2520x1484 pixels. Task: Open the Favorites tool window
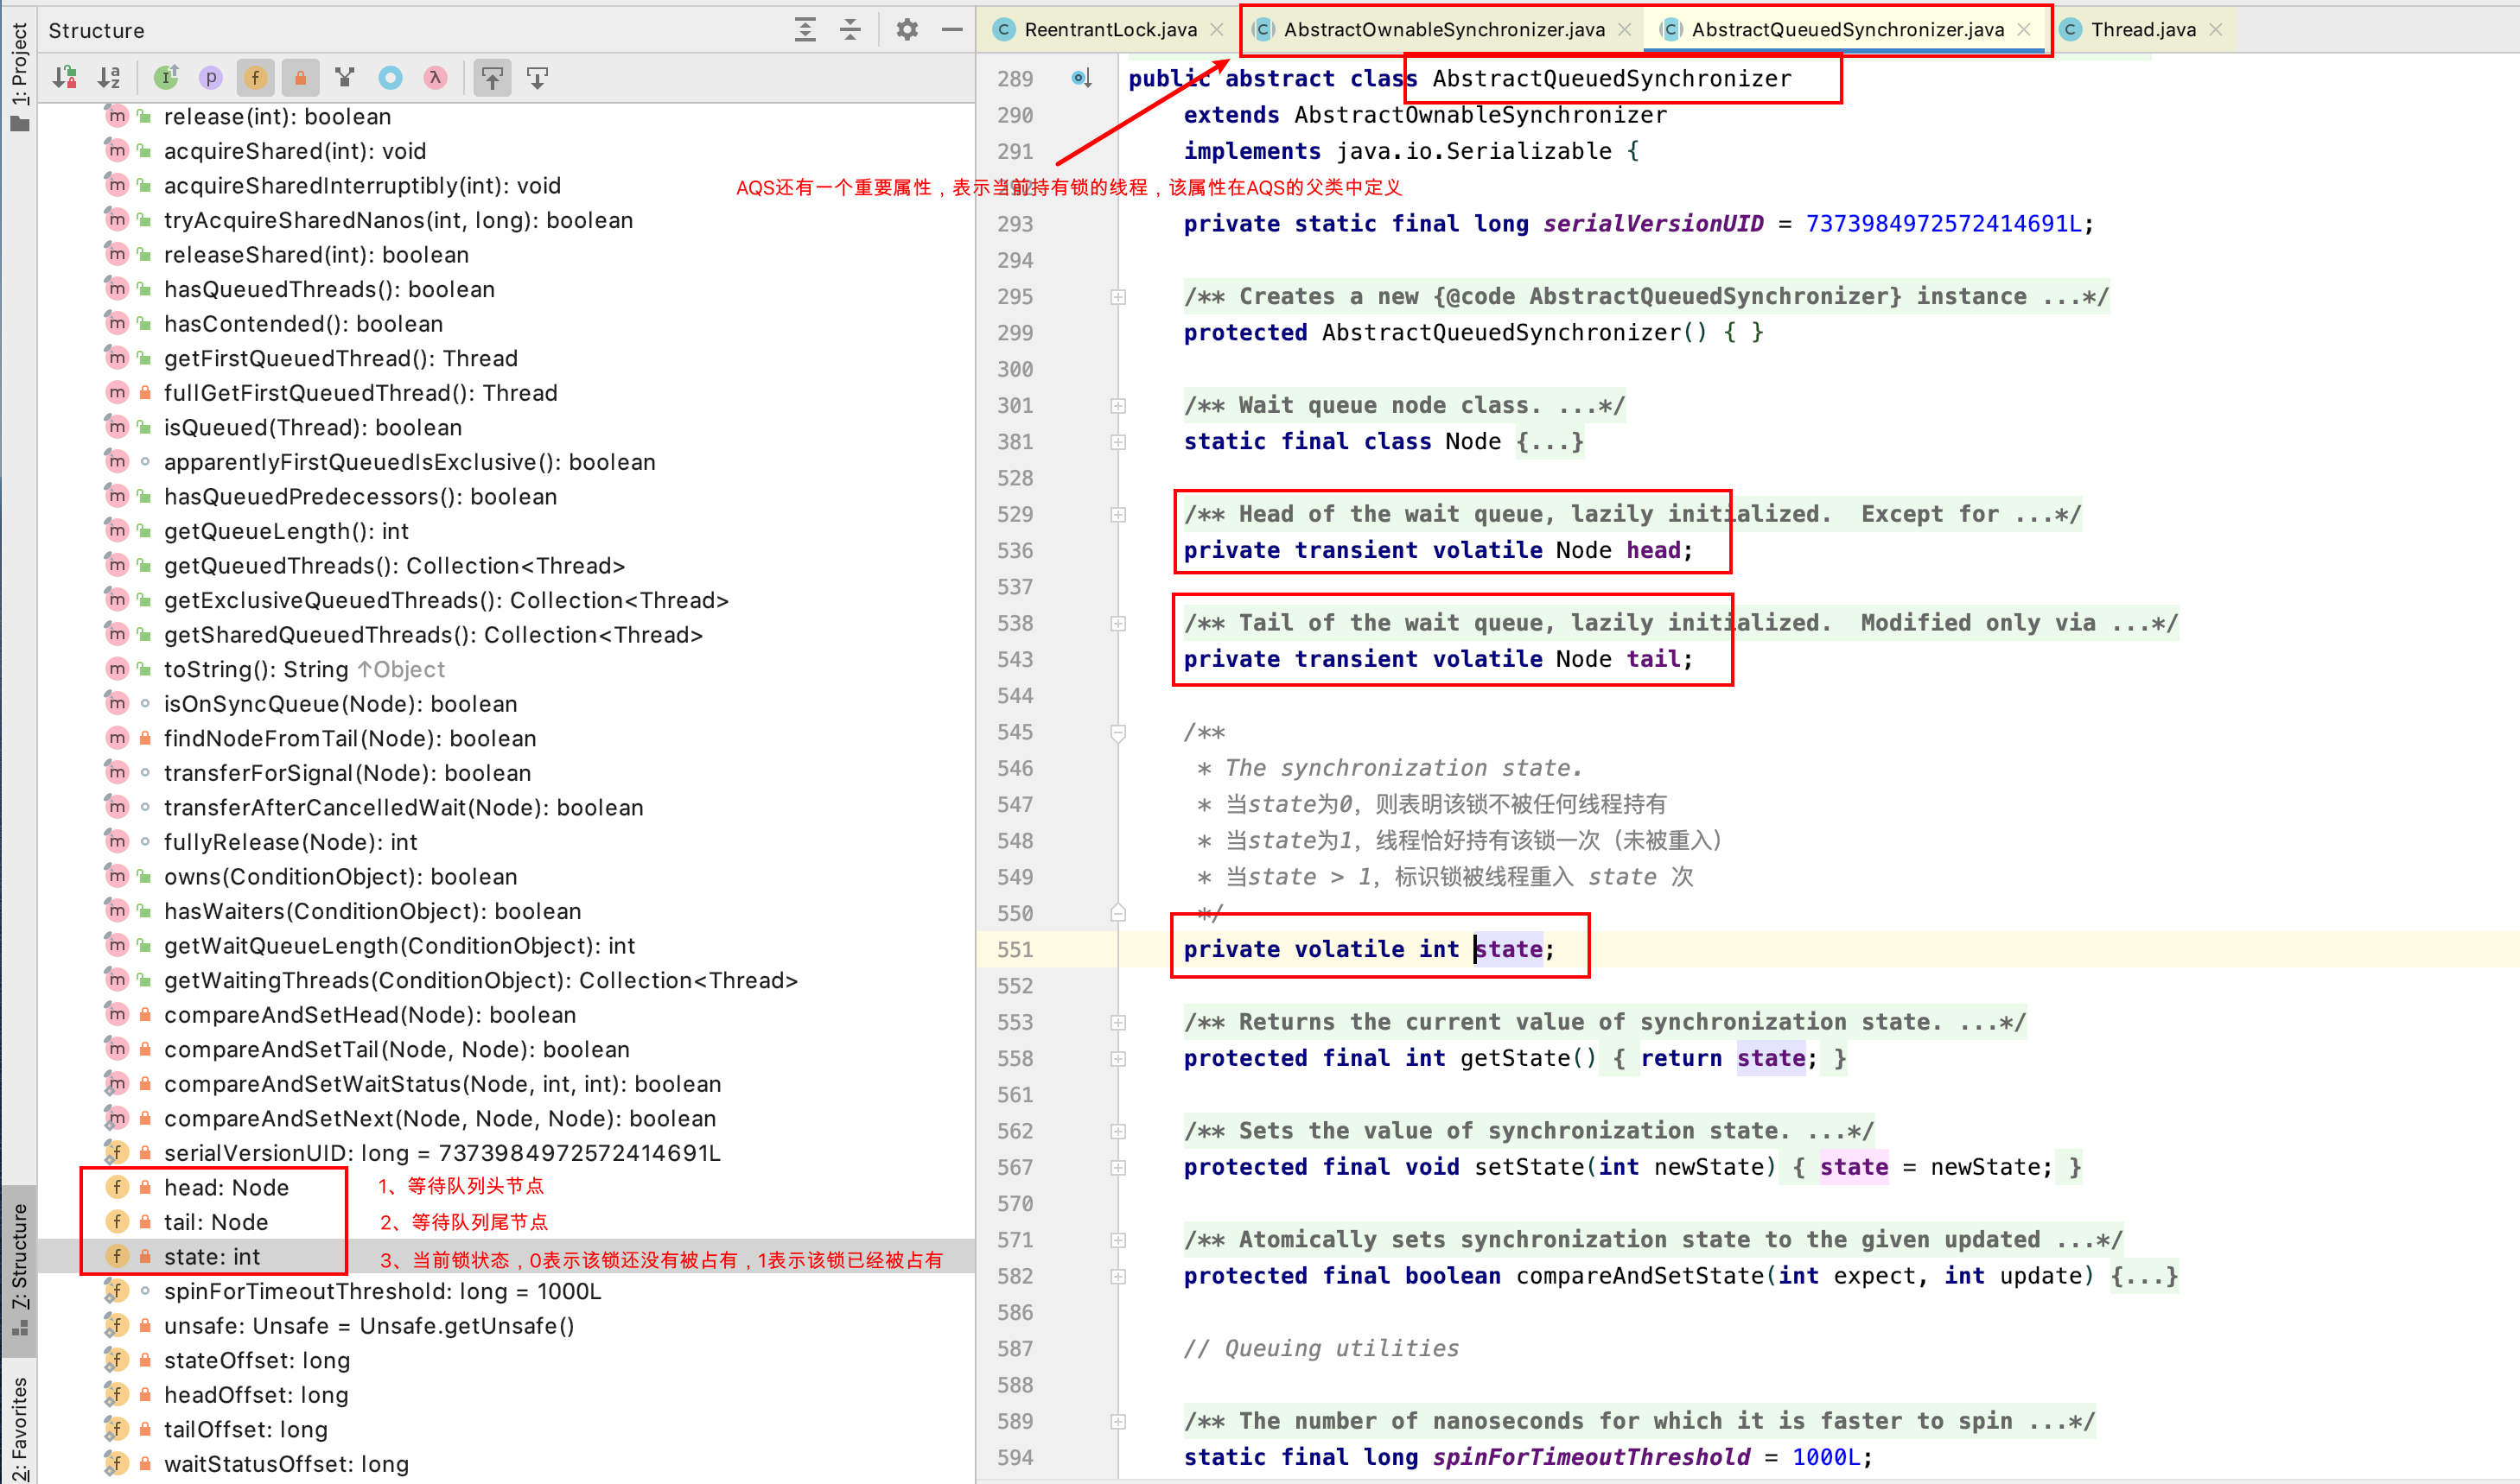pyautogui.click(x=19, y=1428)
